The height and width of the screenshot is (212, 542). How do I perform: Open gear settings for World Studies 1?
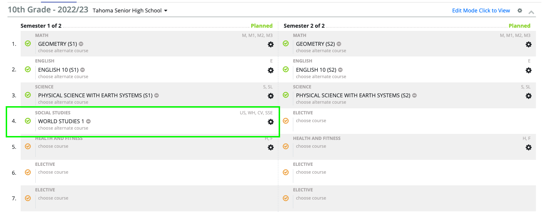click(271, 122)
